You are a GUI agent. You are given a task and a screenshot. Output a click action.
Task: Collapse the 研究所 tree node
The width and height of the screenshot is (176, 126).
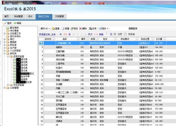coord(4,54)
